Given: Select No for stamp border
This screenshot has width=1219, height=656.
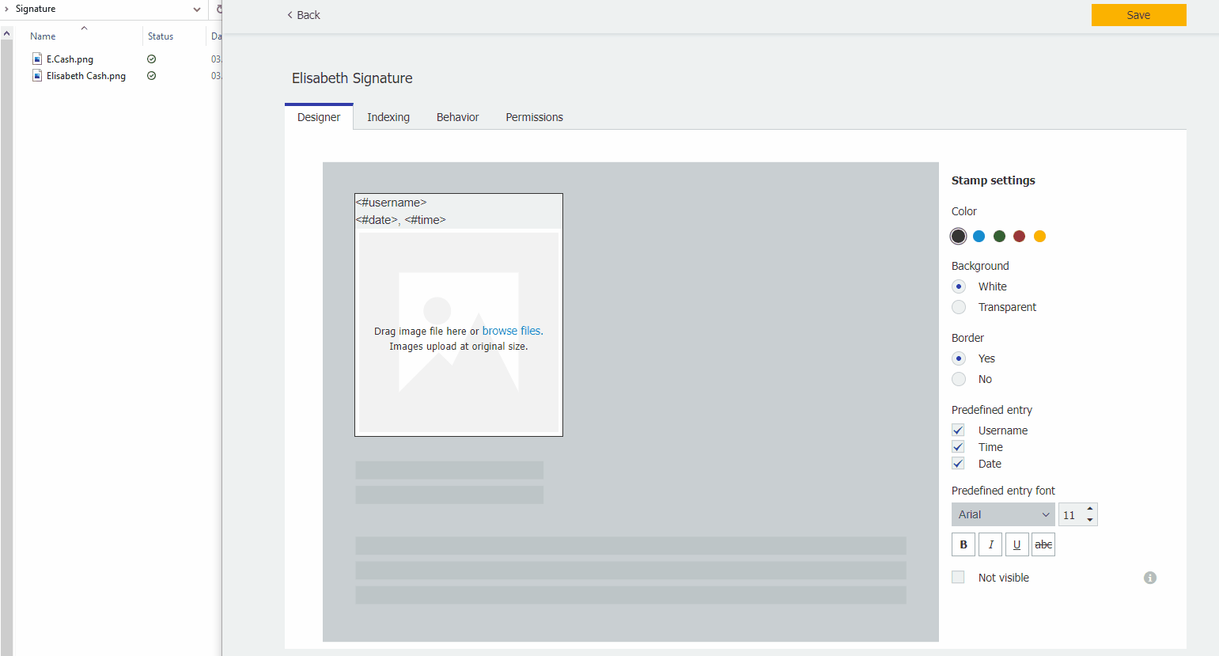Looking at the screenshot, I should coord(959,379).
